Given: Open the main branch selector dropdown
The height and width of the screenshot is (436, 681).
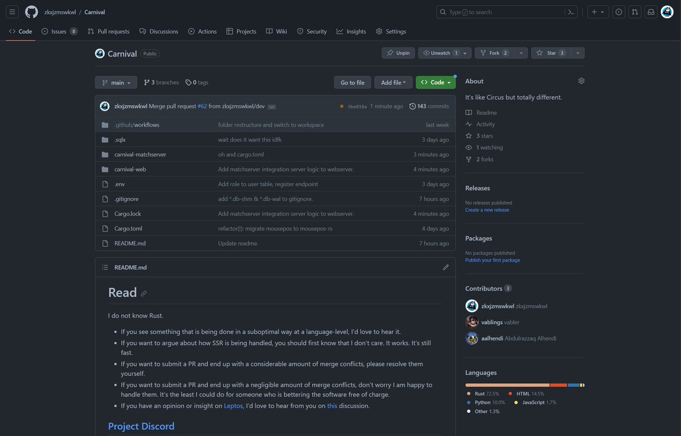Looking at the screenshot, I should coord(116,82).
